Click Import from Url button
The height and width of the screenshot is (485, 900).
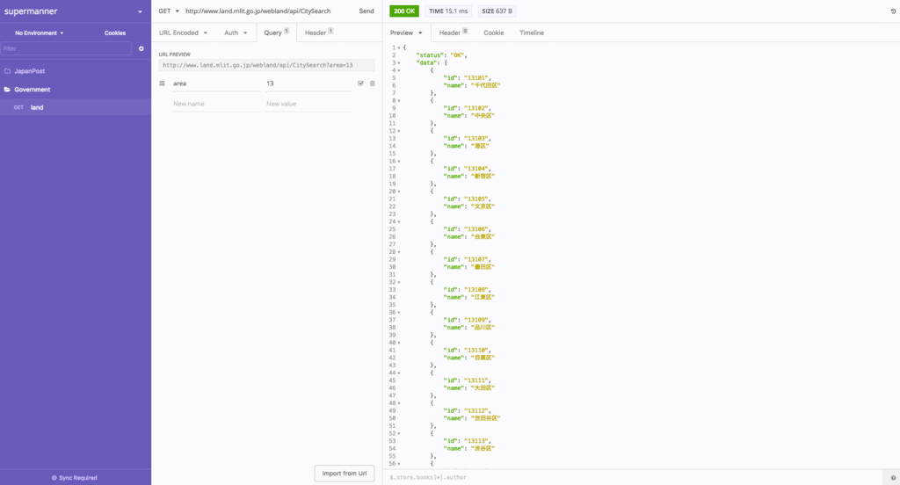345,474
